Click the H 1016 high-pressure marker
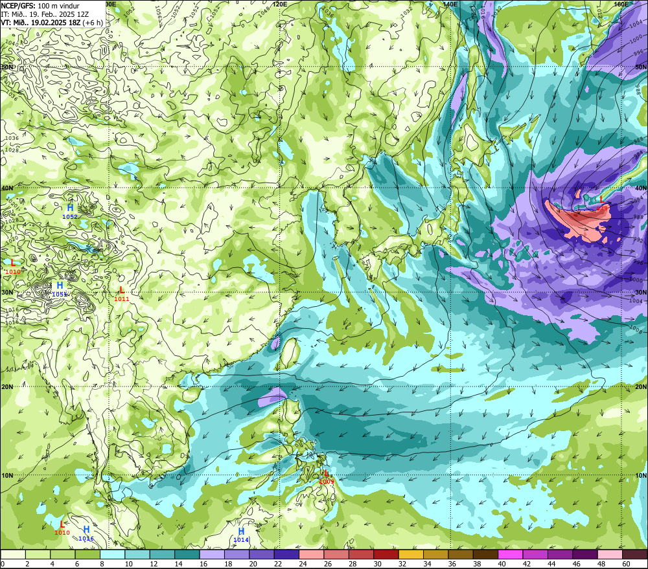This screenshot has height=569, width=648. coord(86,533)
